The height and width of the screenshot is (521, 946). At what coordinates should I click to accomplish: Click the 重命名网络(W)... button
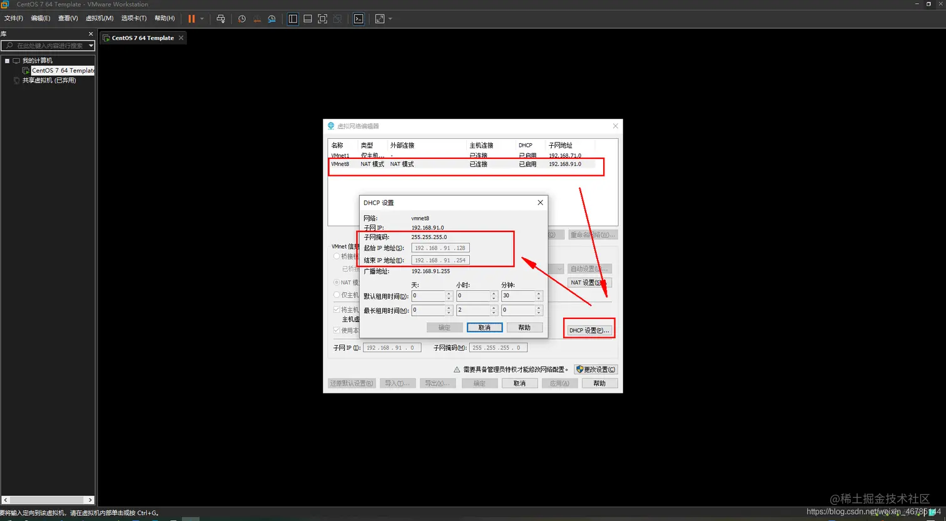(593, 235)
